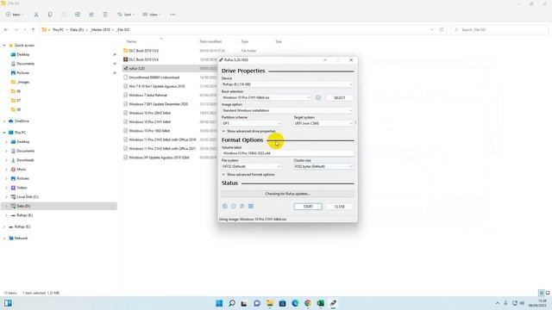Collapse the Quick access tree node
The height and width of the screenshot is (310, 552).
click(4, 46)
